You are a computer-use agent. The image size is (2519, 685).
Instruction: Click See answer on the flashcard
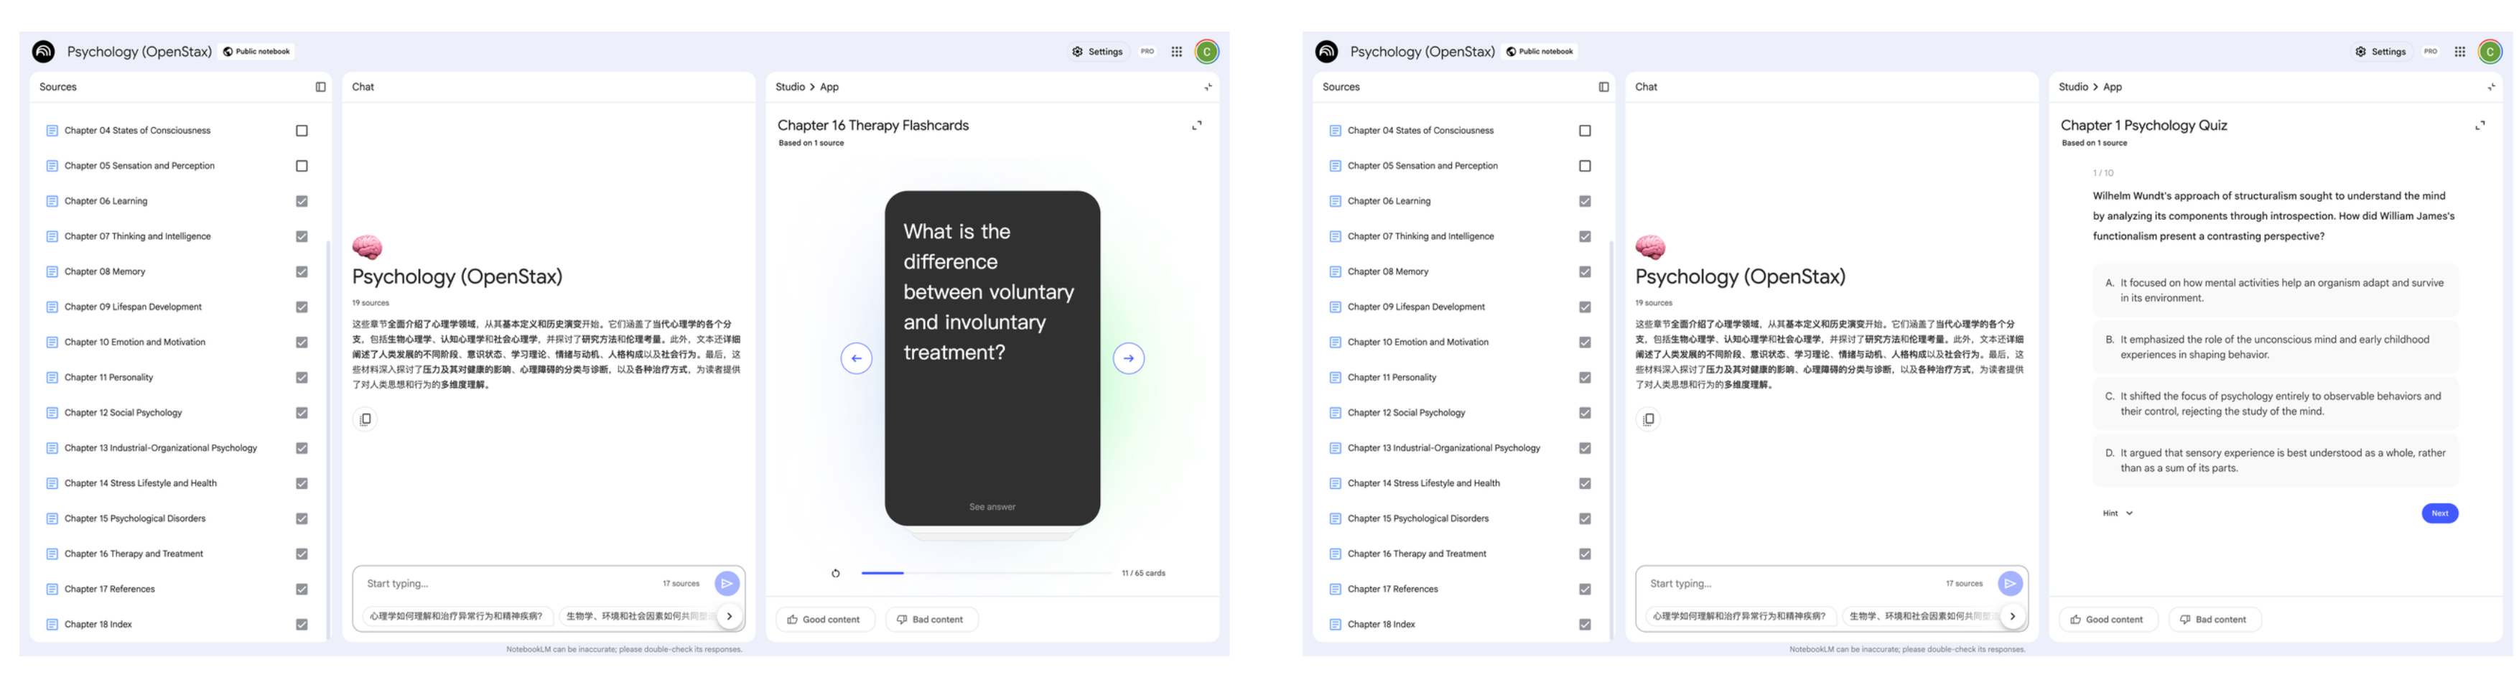(x=992, y=507)
